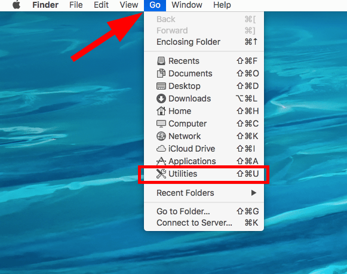Screen dimensions: 347x274
Task: Click the Downloads arrow icon
Action: pos(161,98)
